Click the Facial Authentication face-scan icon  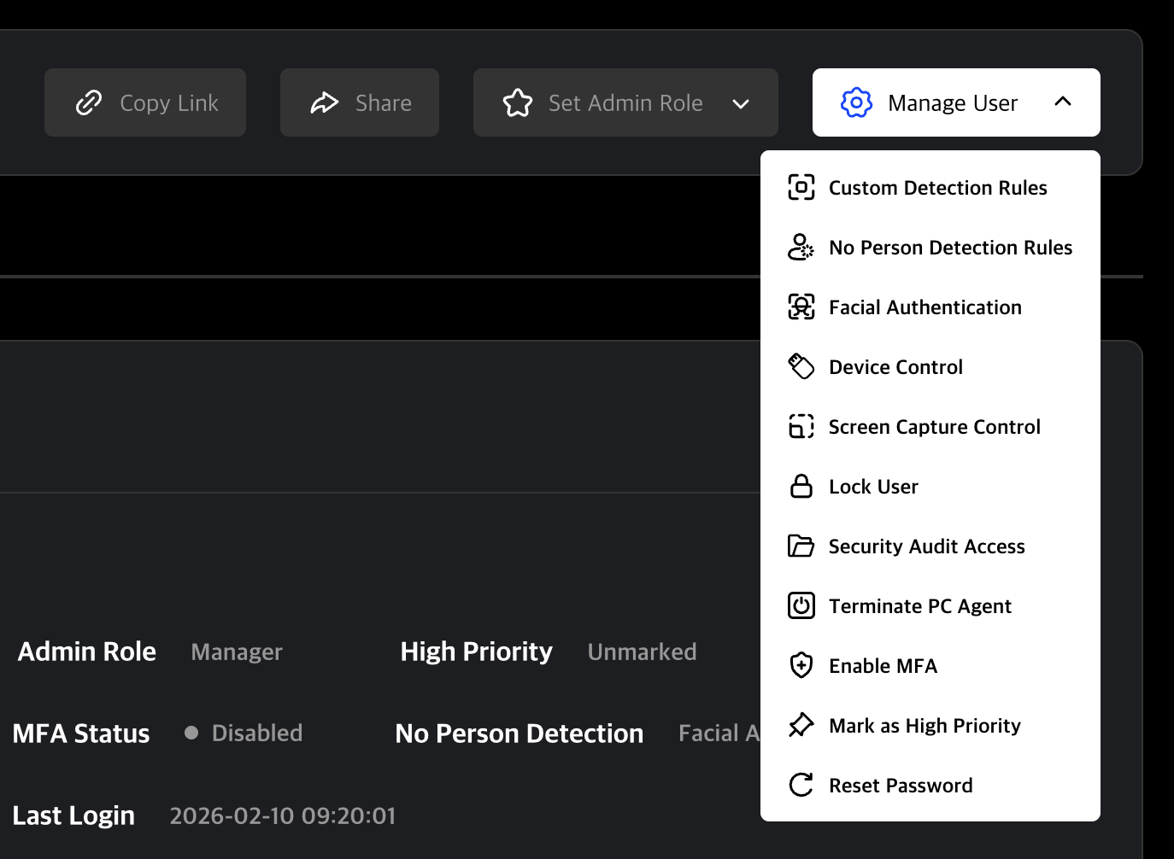(x=801, y=307)
